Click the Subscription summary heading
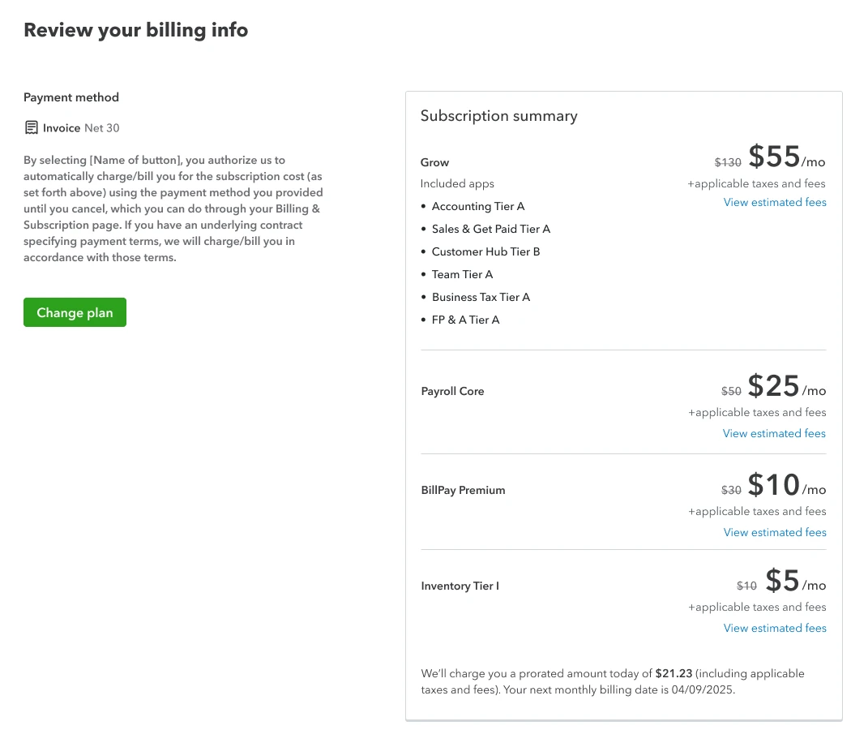851x730 pixels. [x=498, y=116]
